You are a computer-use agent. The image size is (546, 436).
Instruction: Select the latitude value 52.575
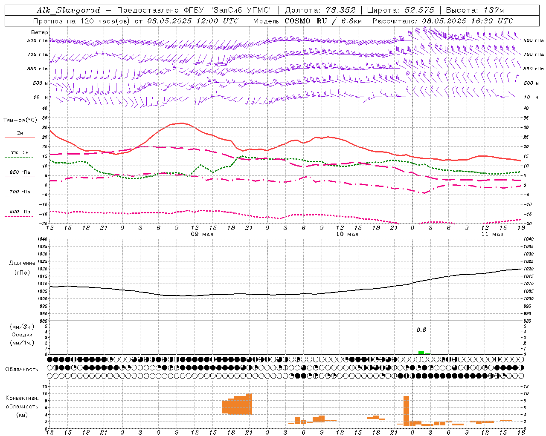[419, 10]
